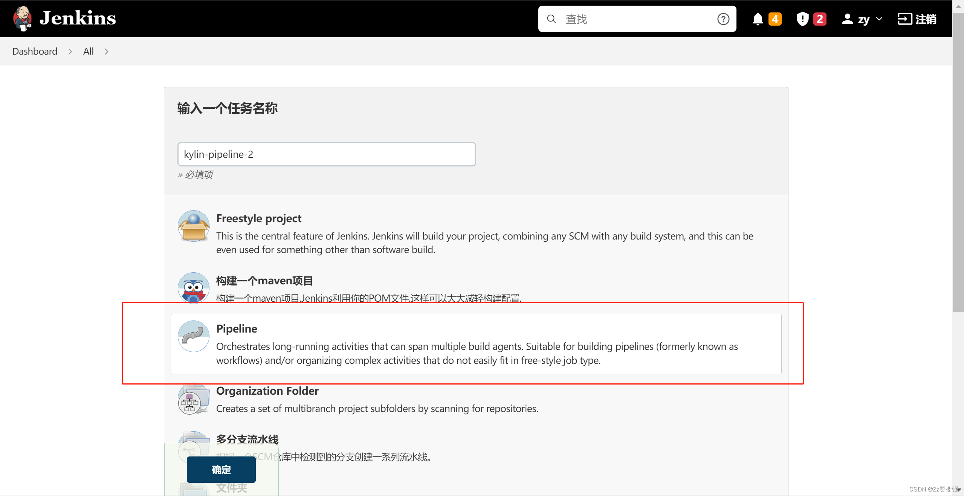Select the Maven project owl icon
This screenshot has height=496, width=964.
(x=193, y=288)
